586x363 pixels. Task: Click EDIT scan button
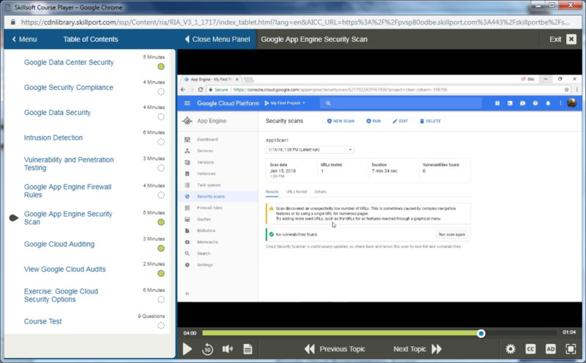tap(400, 121)
